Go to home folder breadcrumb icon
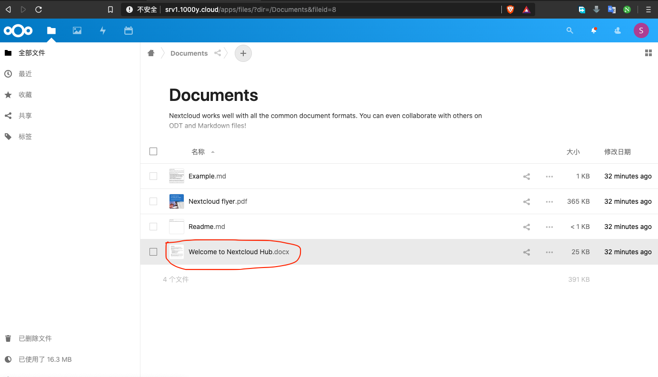 (151, 53)
